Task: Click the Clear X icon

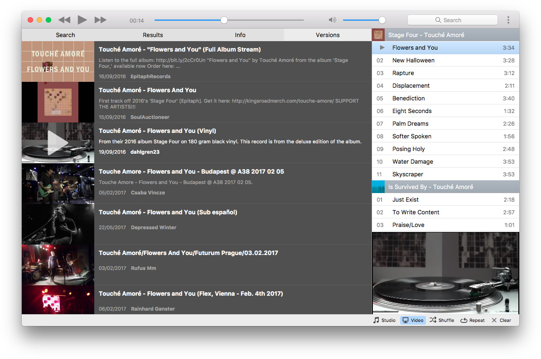Action: point(494,320)
